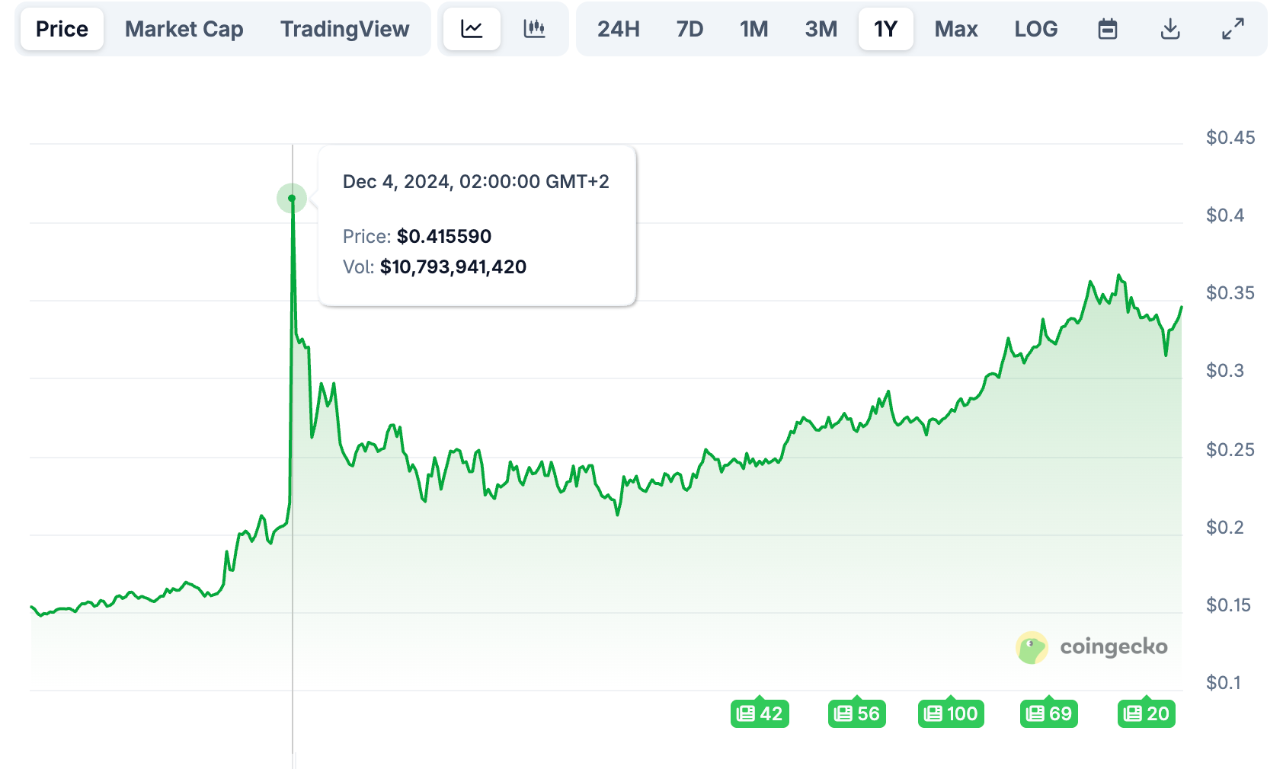
Task: Select the highlighted December 4 price marker
Action: point(292,198)
